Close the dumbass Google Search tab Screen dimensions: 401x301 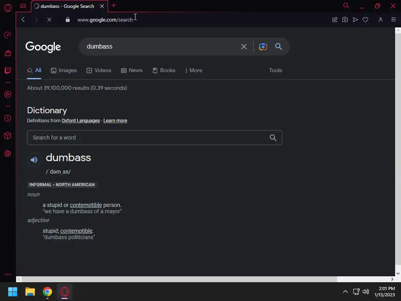point(102,6)
